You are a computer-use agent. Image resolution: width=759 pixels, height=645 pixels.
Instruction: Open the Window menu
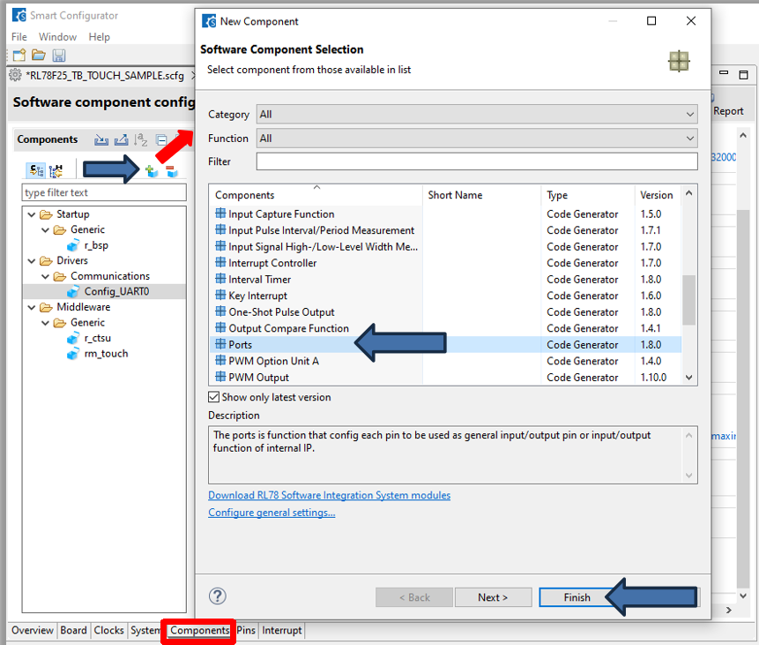[57, 37]
